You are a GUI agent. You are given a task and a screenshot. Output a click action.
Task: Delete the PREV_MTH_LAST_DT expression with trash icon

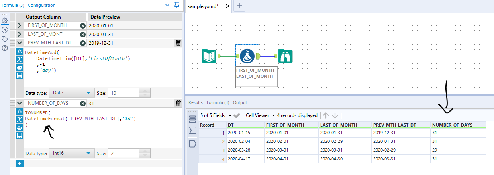(178, 43)
